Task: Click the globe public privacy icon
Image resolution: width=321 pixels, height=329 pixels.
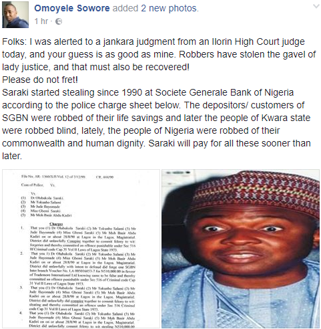Action: tap(59, 21)
